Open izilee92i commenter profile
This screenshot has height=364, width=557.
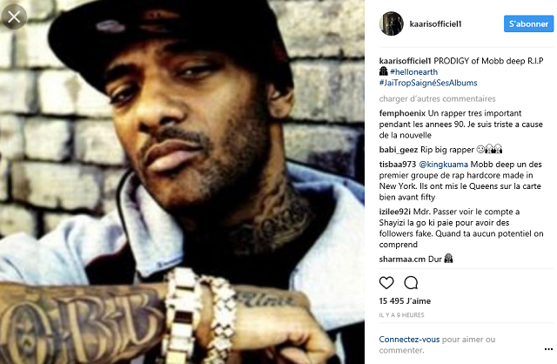coord(394,212)
